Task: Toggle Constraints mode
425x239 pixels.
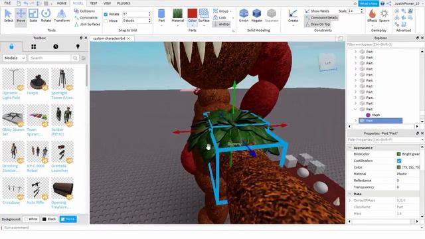Action: tap(86, 18)
